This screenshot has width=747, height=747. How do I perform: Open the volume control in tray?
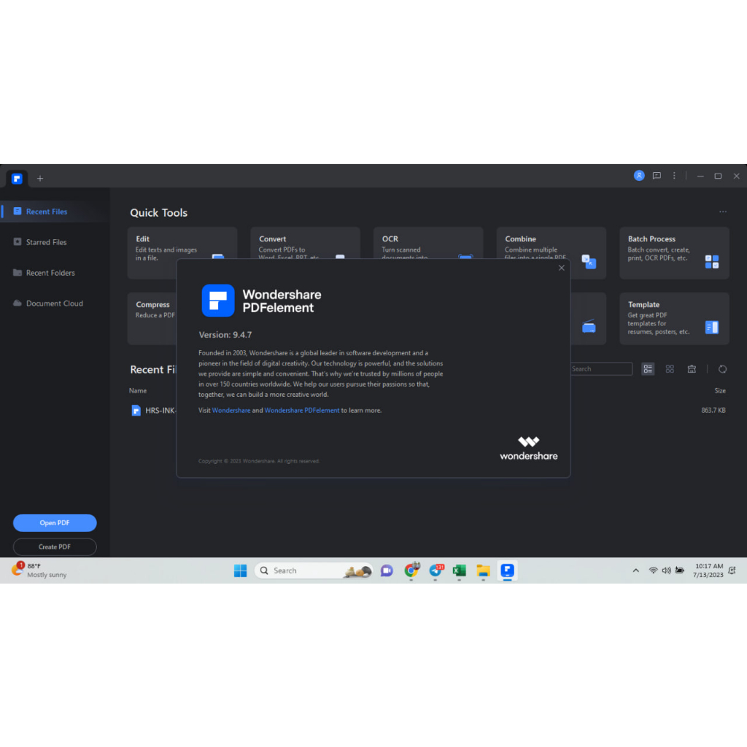tap(666, 570)
